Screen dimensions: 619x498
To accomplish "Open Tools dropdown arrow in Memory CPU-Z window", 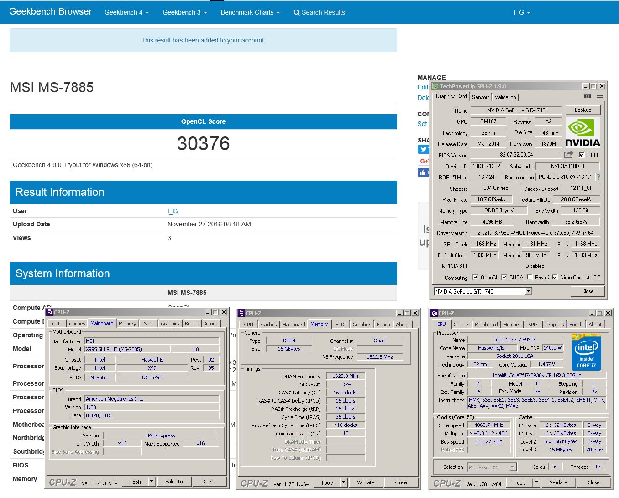I will click(343, 482).
